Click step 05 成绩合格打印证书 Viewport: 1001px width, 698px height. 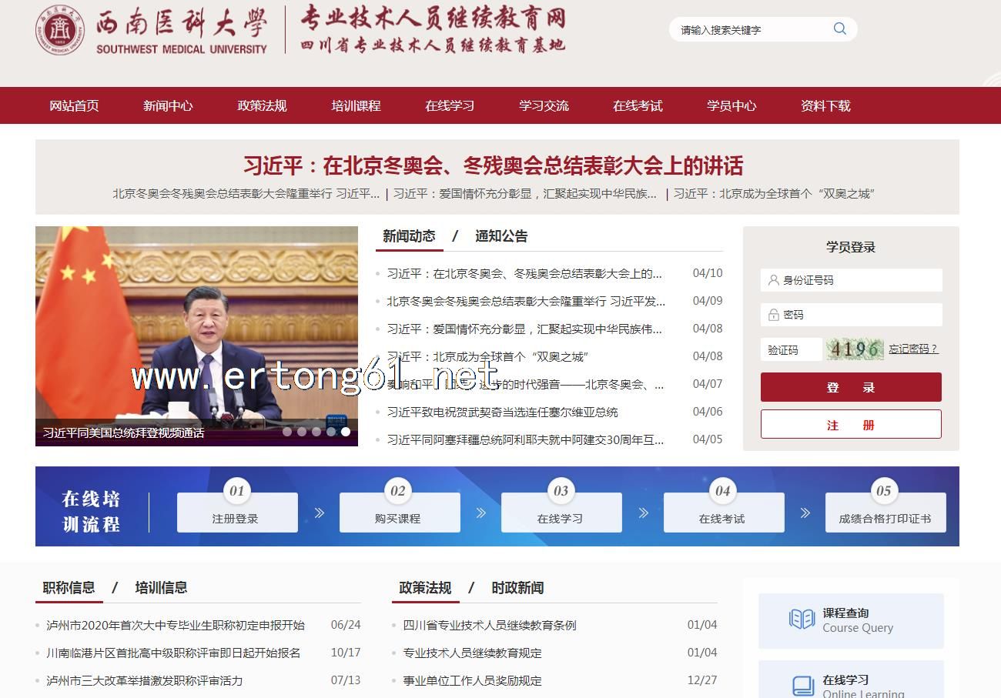[x=885, y=513]
